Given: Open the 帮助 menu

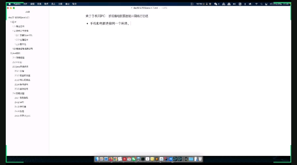Looking at the screenshot, I should 74,4.
